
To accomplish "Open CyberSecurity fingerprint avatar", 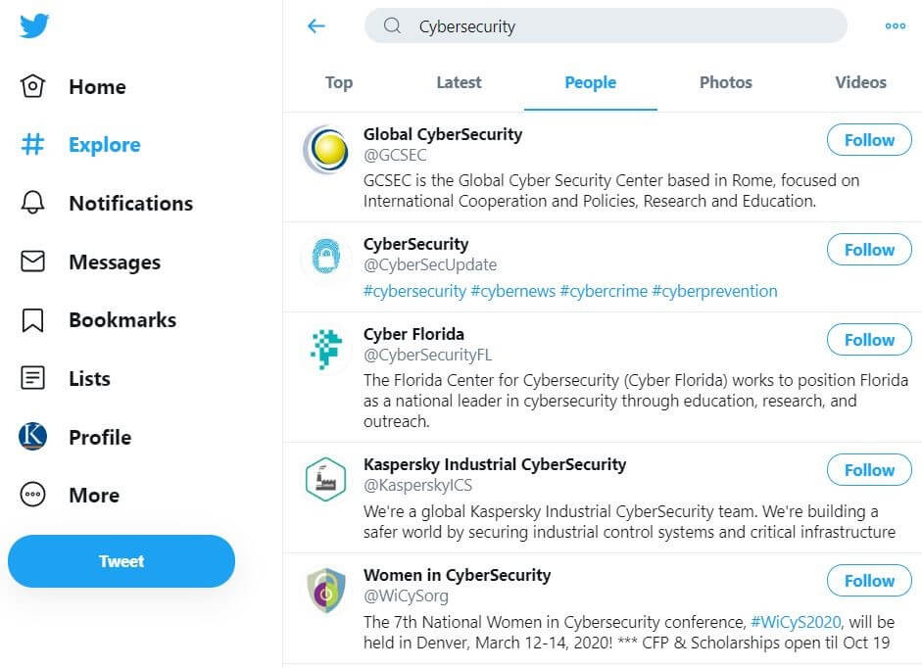I will (x=325, y=257).
